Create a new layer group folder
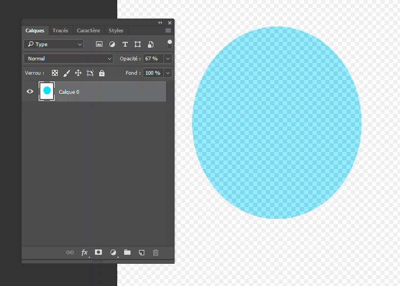This screenshot has height=286, width=400. (127, 252)
